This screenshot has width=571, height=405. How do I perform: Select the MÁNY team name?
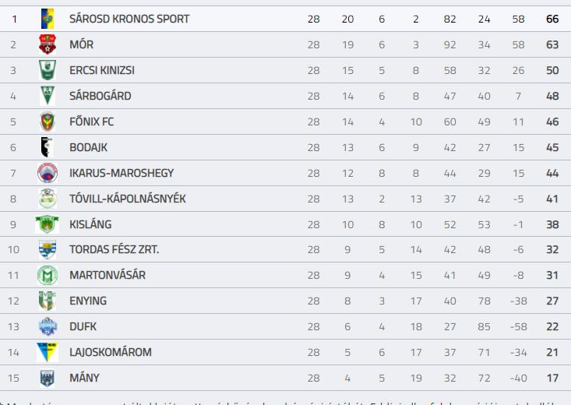click(84, 378)
